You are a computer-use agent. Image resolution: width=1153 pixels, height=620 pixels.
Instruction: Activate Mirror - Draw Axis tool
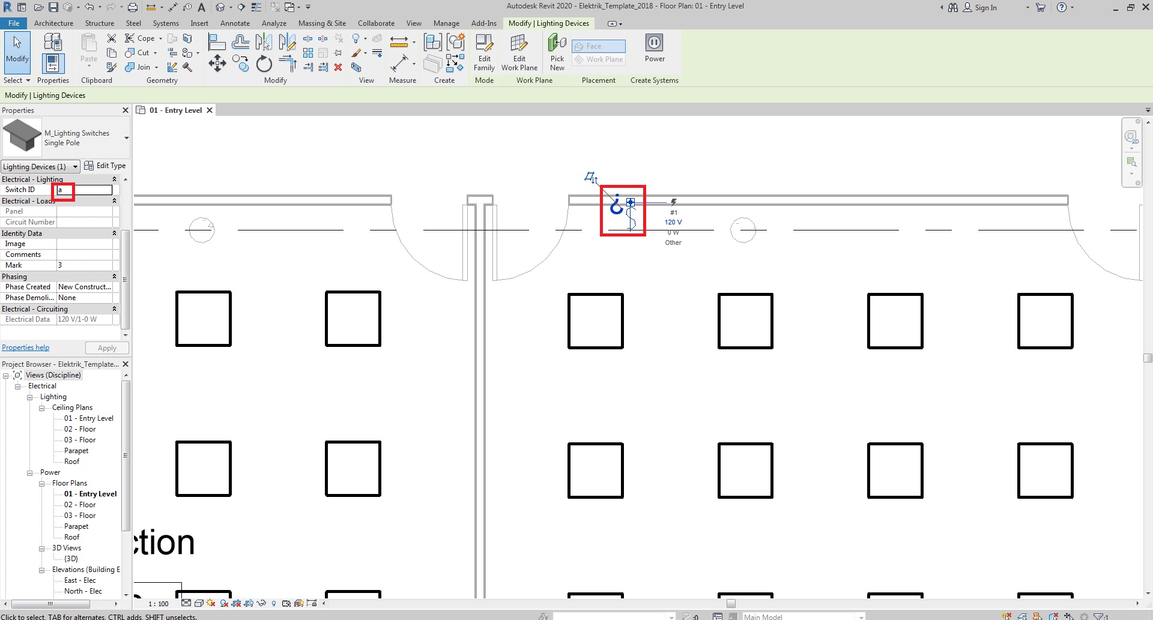287,41
